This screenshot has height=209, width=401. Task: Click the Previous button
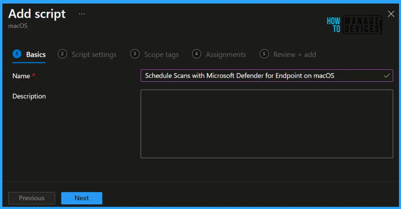click(32, 198)
